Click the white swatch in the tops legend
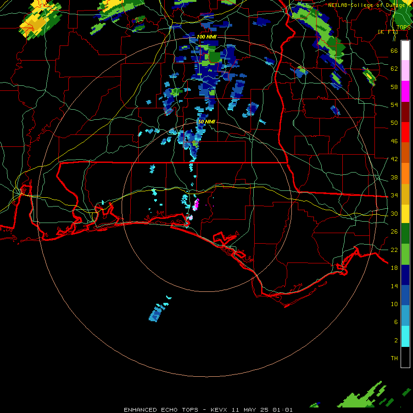The height and width of the screenshot is (413, 413). click(x=405, y=50)
